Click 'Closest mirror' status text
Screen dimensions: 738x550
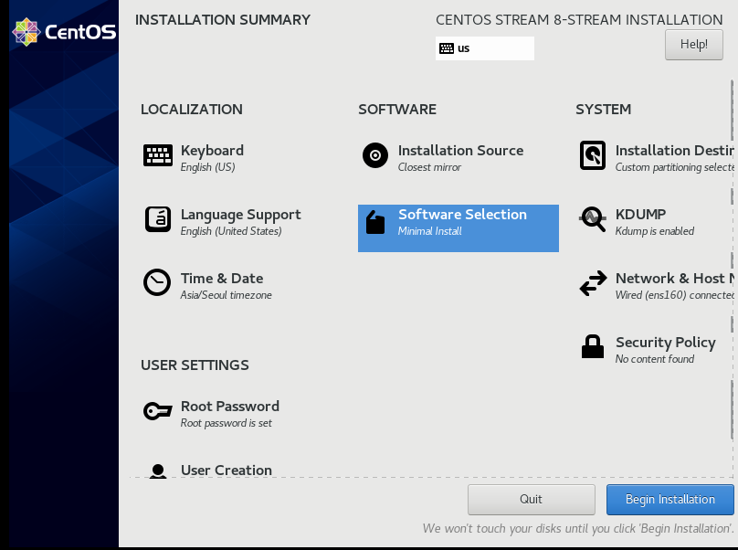tap(429, 167)
